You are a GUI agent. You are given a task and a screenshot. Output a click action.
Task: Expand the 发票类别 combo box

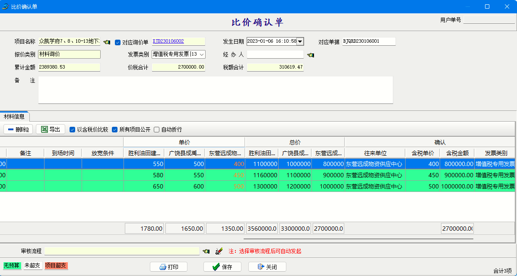point(202,54)
